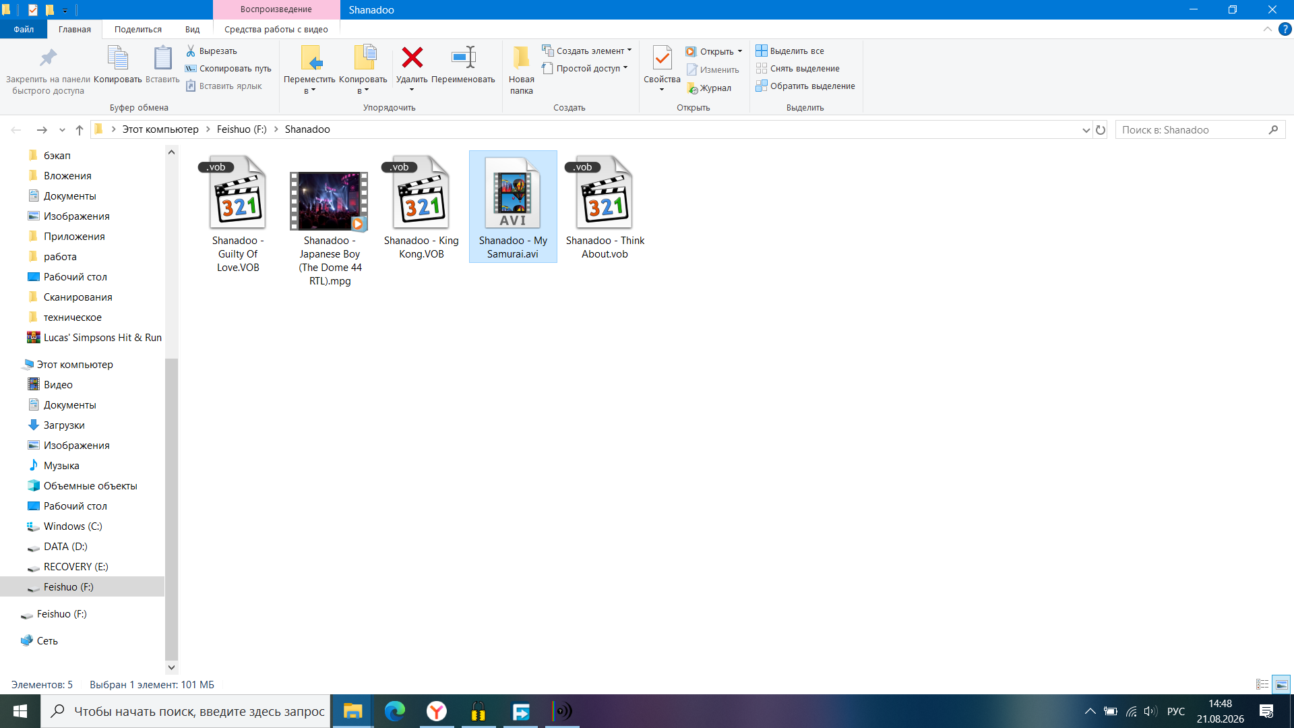Pin to Quick Access panel icon
The image size is (1294, 728).
(48, 58)
